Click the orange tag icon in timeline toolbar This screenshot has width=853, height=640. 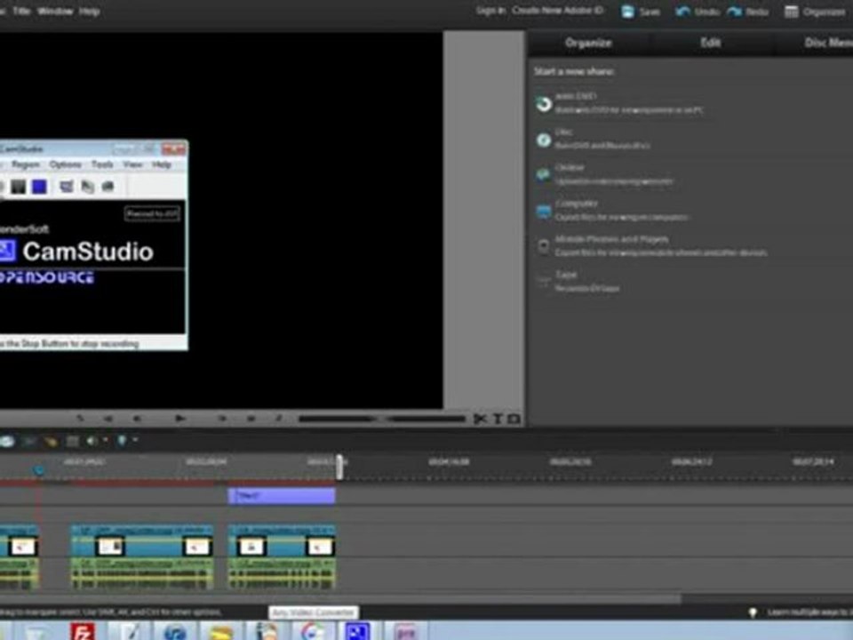(x=51, y=441)
